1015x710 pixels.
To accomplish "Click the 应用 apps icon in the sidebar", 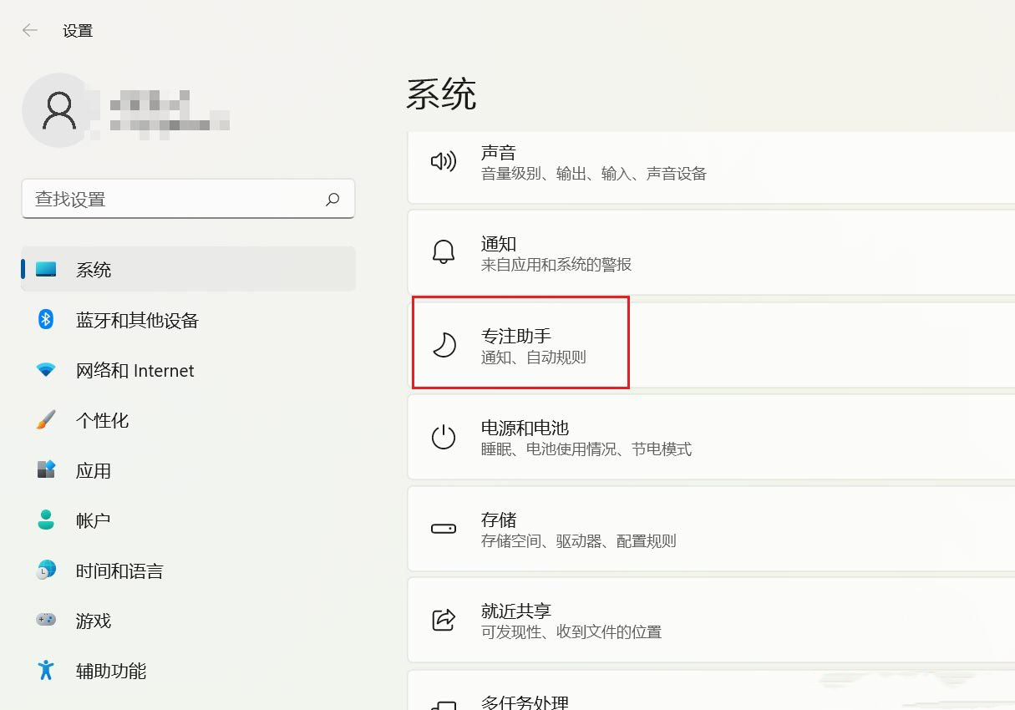I will pyautogui.click(x=44, y=470).
